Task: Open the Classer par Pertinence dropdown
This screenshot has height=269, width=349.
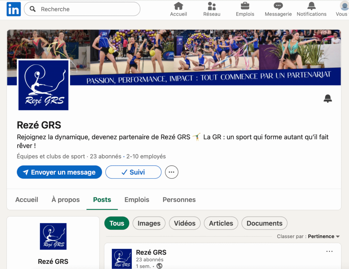Action: [x=308, y=236]
